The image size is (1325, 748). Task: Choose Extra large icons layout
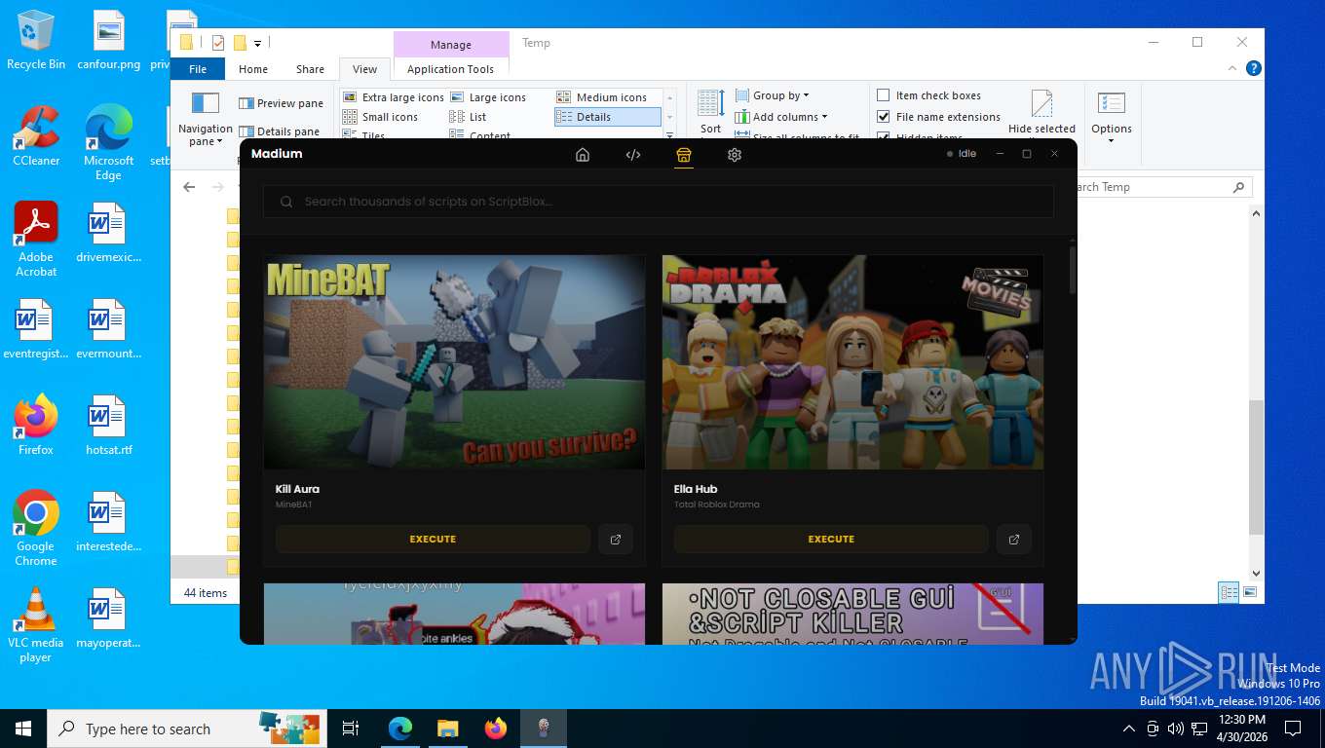pos(394,97)
